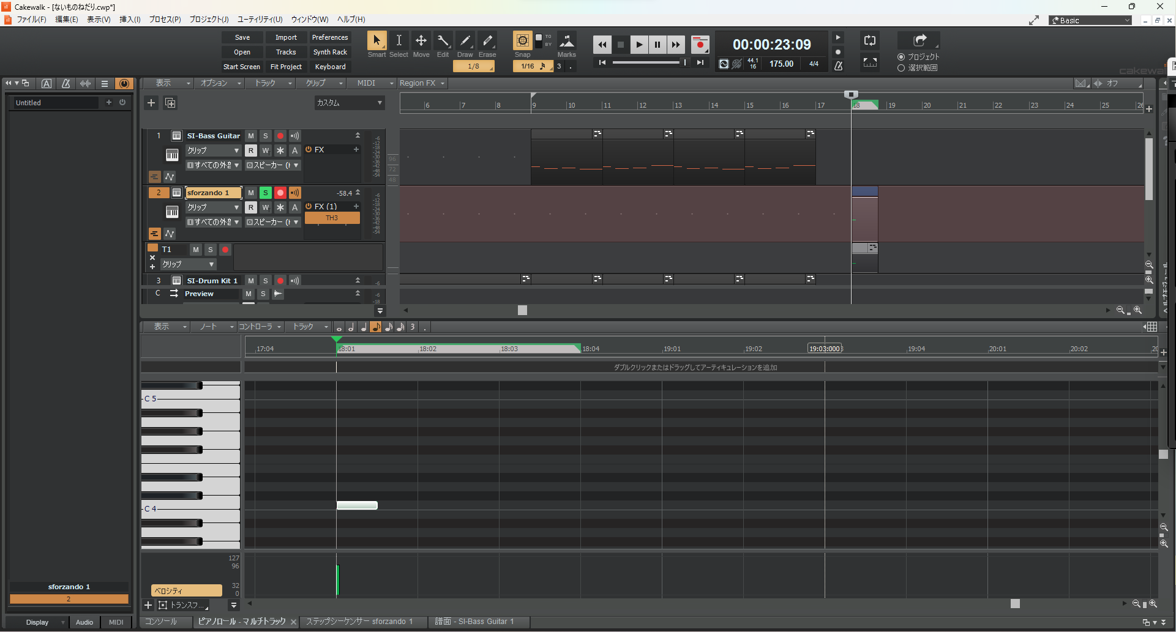1176x632 pixels.
Task: Select the MIDI note in piano roll
Action: (x=357, y=505)
